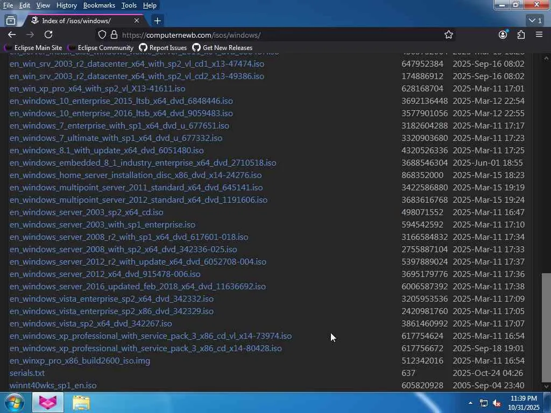The width and height of the screenshot is (551, 413).
Task: Open Windows Server 2008 R2 SP1 iso link
Action: 129,237
